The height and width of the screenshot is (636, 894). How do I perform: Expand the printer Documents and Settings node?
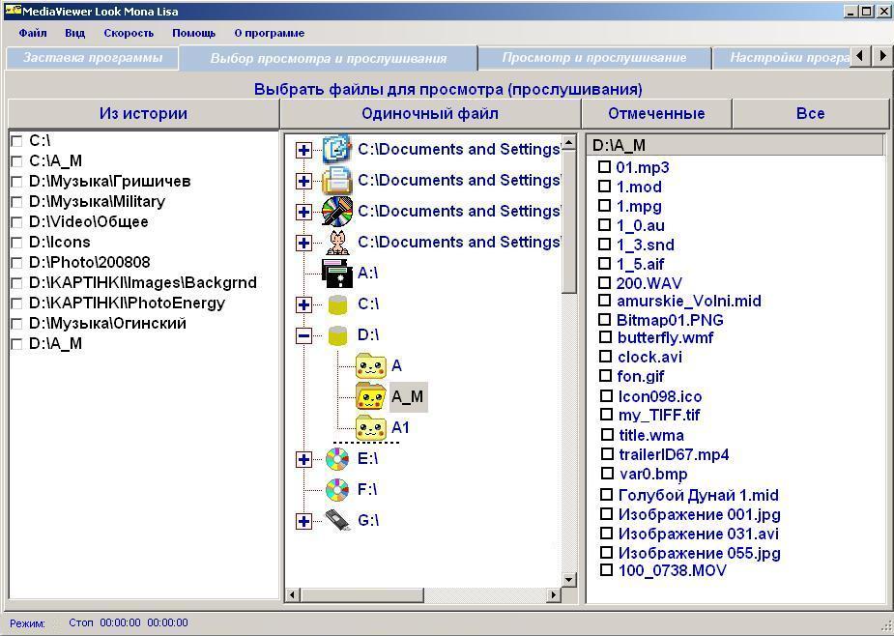[x=303, y=181]
